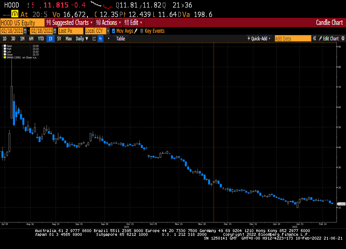Switch to the Table view
Image resolution: width=346 pixels, height=249 pixels.
coord(120,39)
